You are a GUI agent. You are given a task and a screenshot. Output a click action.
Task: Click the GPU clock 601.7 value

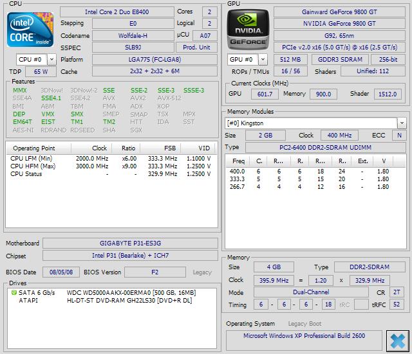coord(265,94)
